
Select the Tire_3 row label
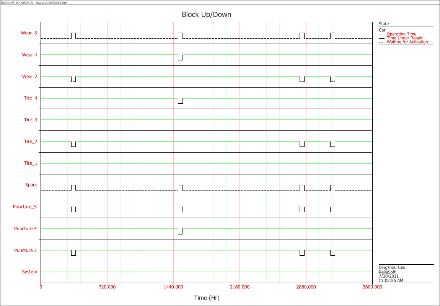(31, 120)
